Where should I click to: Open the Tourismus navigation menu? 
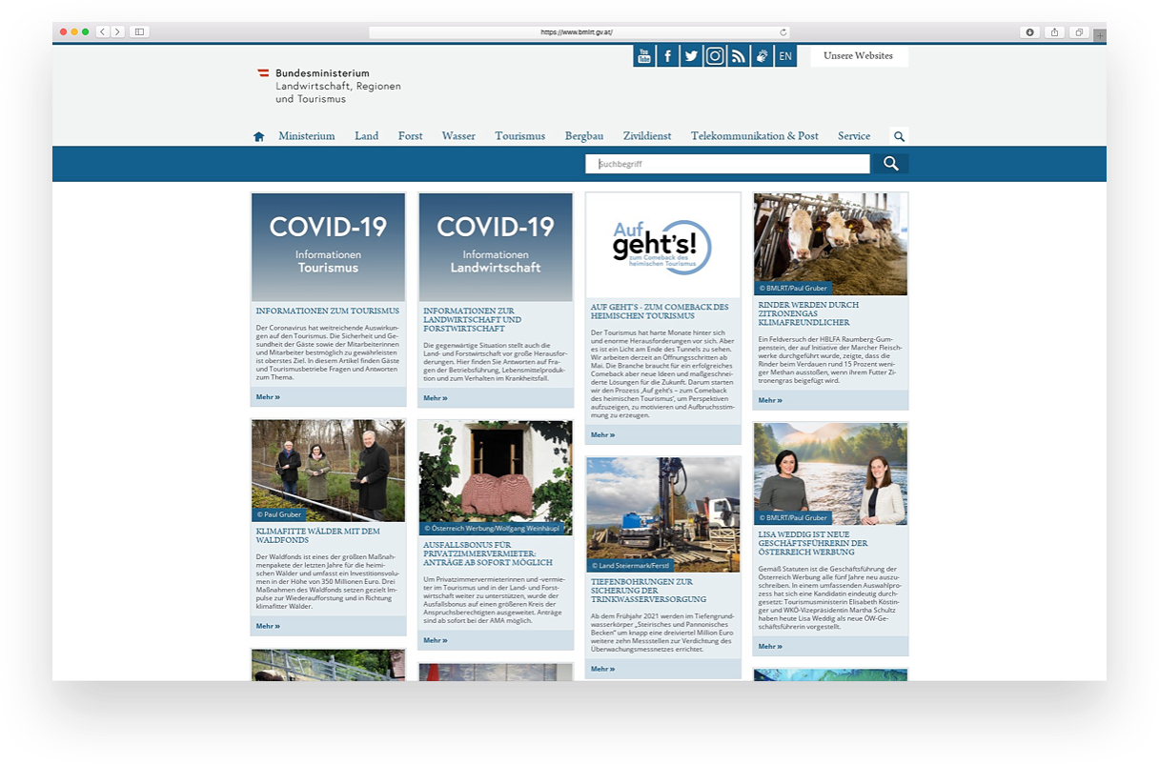click(x=519, y=136)
